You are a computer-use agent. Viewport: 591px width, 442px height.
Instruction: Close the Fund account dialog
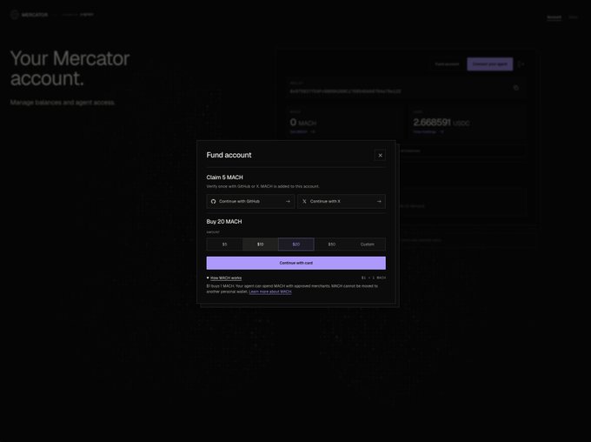click(380, 155)
